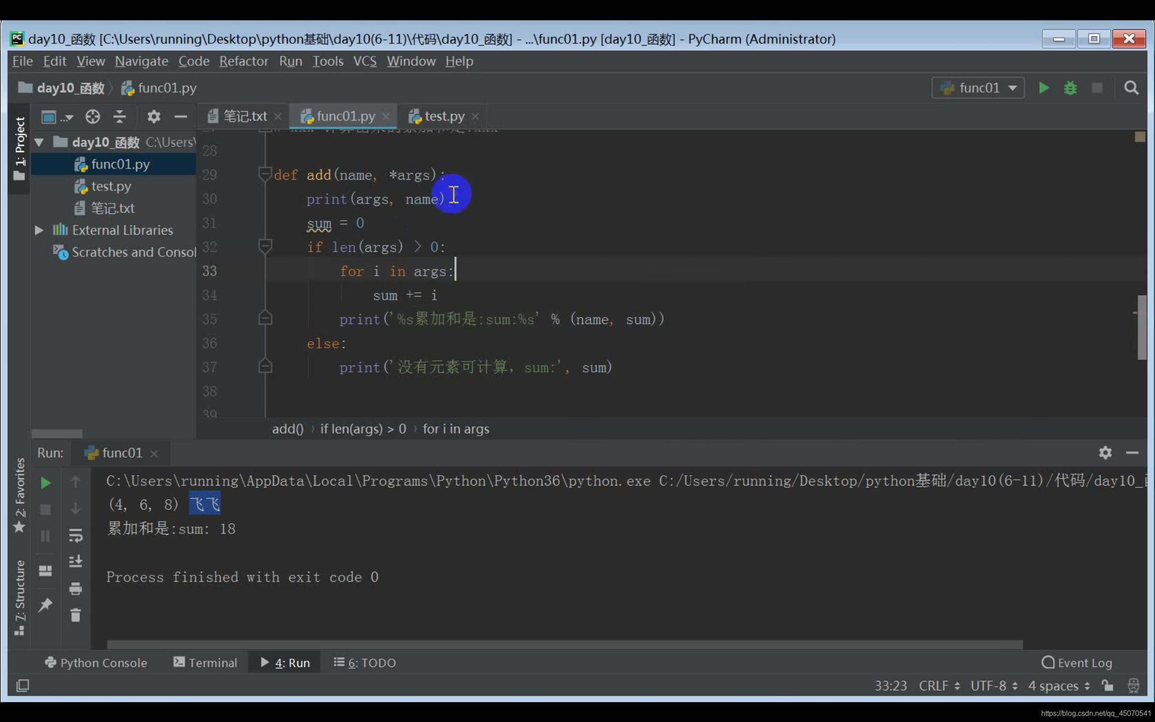Select 笔记.txt in the project tree
1155x722 pixels.
tap(113, 208)
